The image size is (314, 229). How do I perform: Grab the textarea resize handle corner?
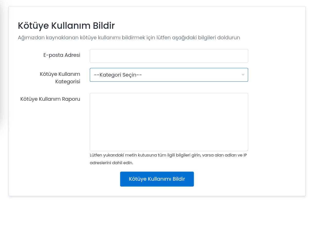(x=247, y=150)
